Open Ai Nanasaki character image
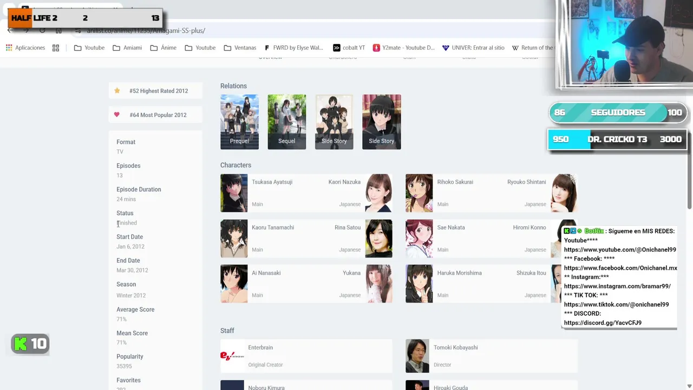 tap(234, 284)
